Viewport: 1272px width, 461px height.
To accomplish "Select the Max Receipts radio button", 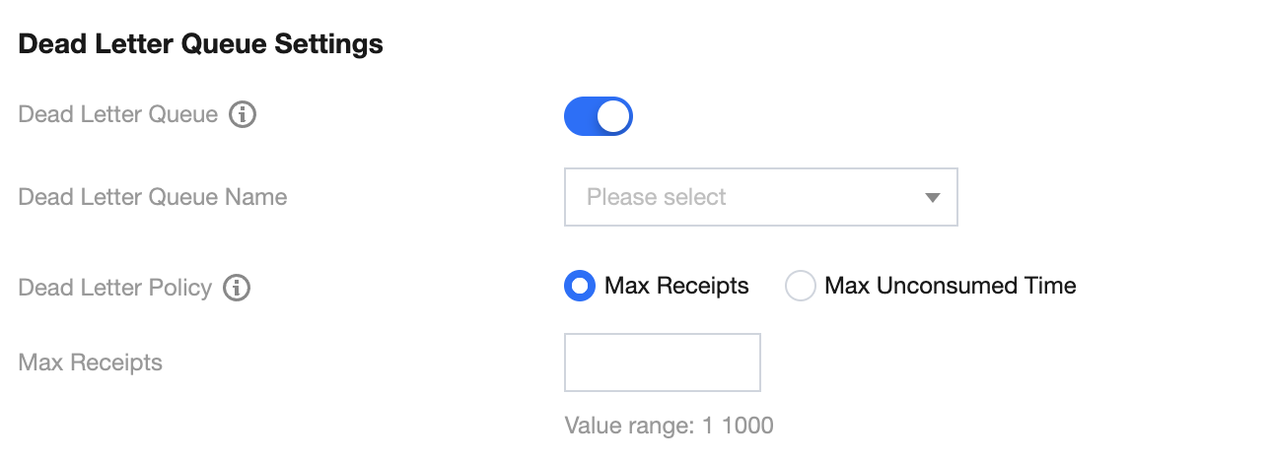I will pyautogui.click(x=580, y=287).
